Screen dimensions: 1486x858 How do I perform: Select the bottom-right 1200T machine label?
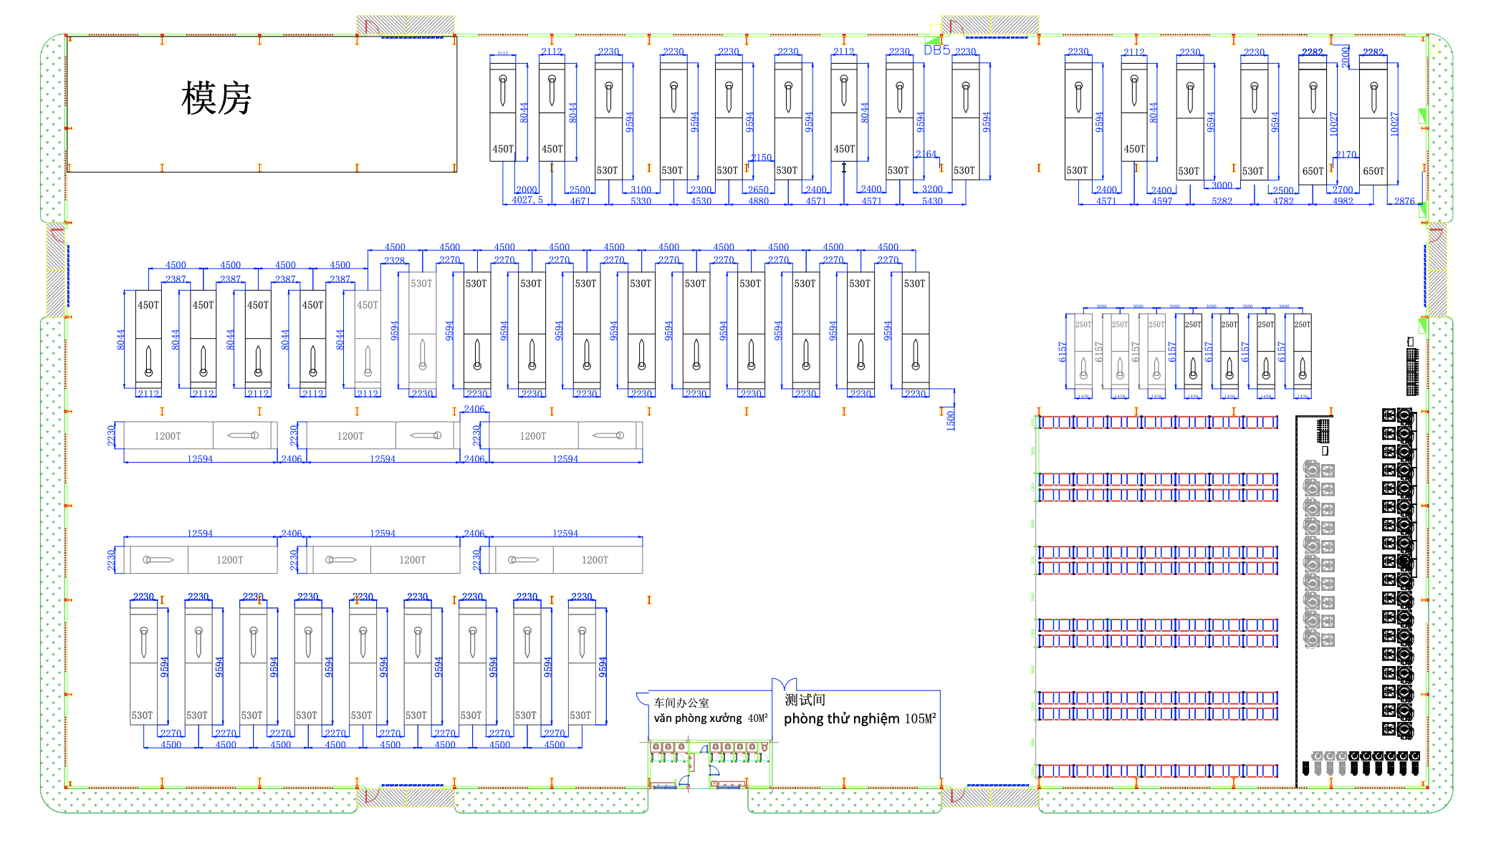pos(595,560)
